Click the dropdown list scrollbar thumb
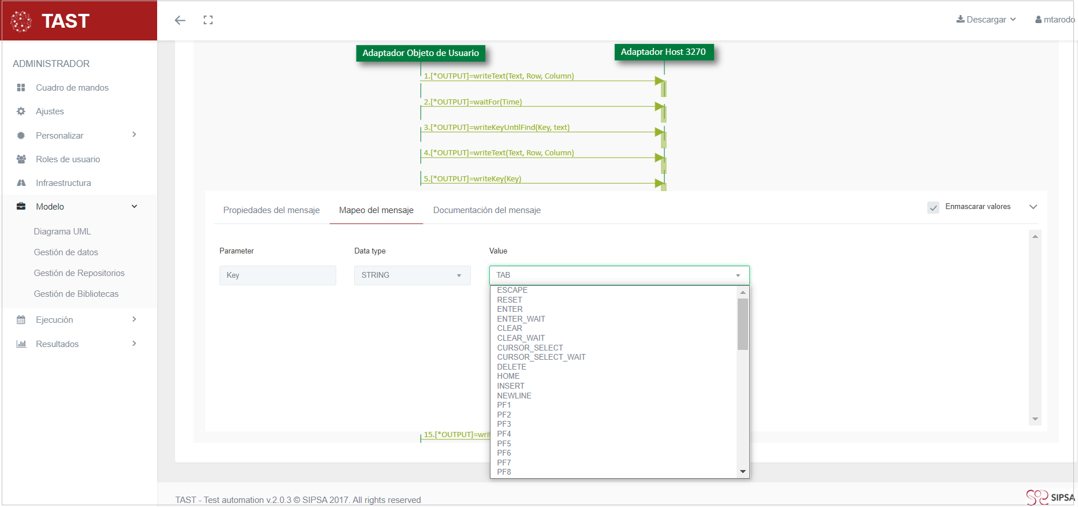 pyautogui.click(x=743, y=323)
